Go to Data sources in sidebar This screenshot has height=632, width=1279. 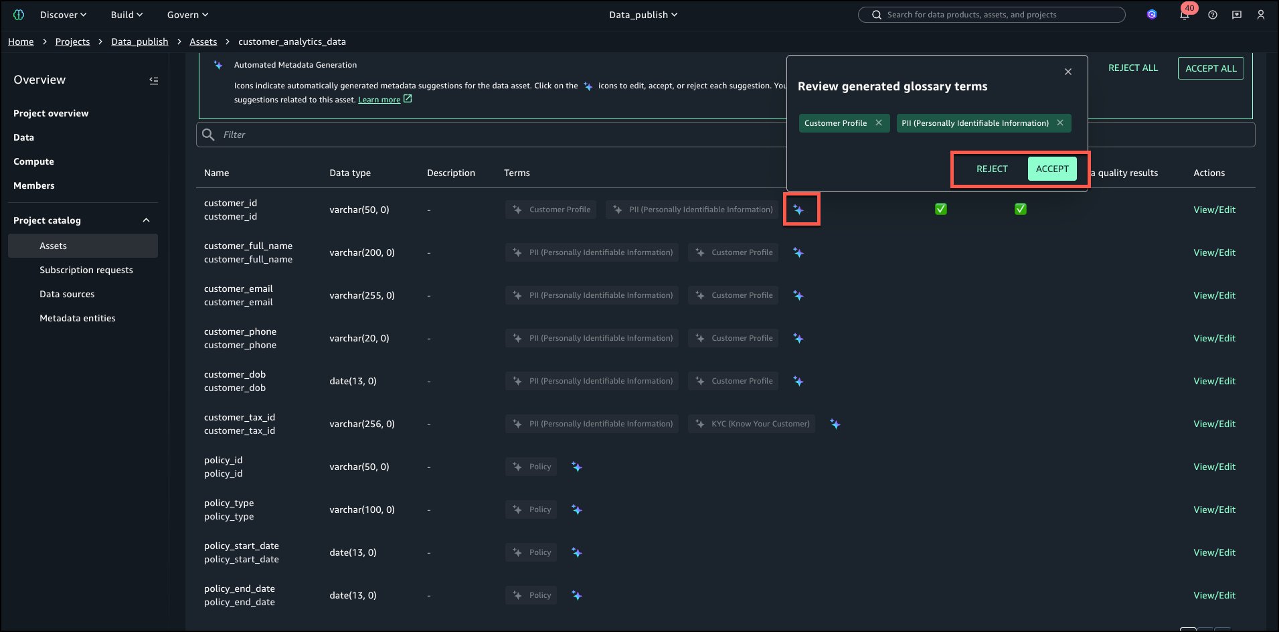(67, 294)
